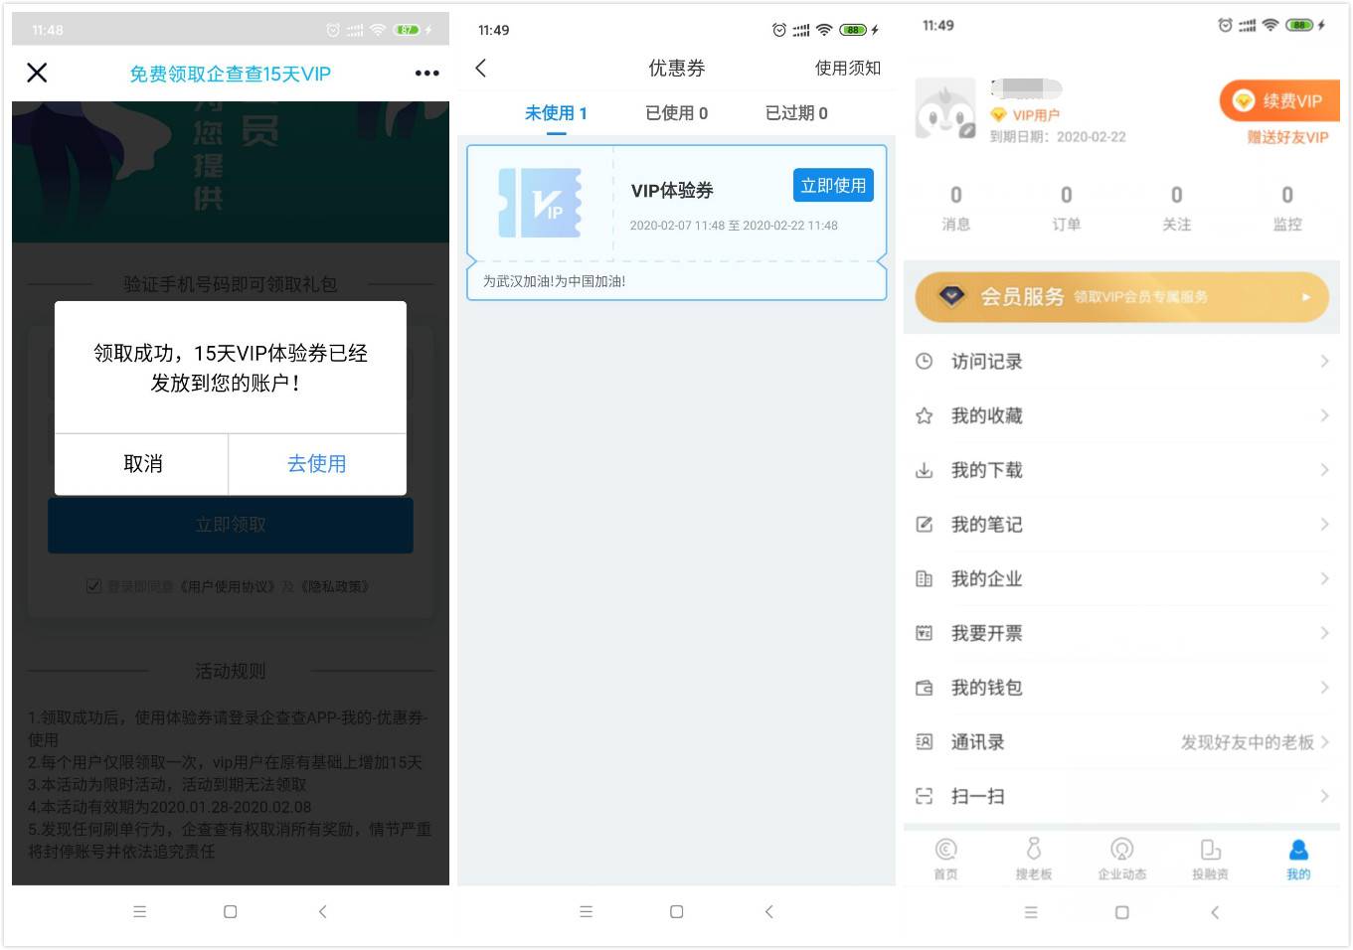Tap the clock icon beside 访问记录
Image resolution: width=1353 pixels, height=950 pixels.
(925, 362)
